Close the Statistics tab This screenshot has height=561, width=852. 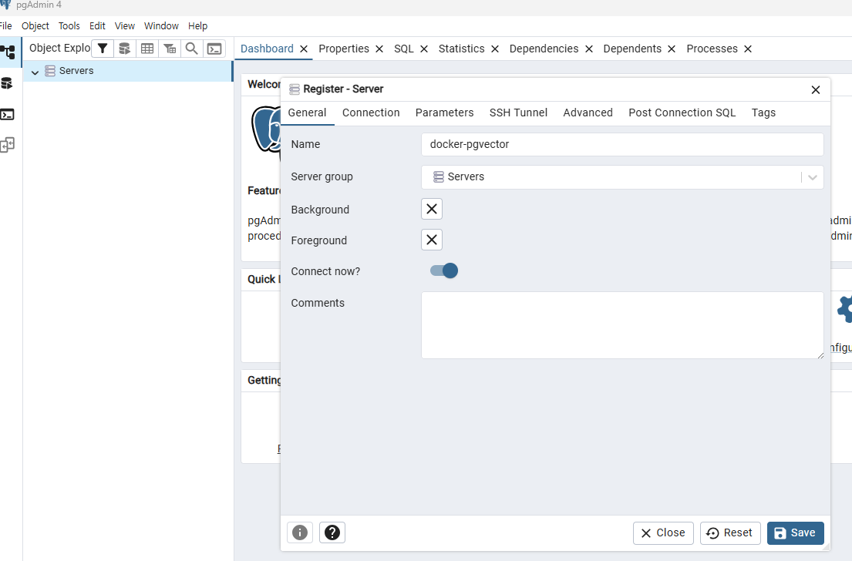tap(494, 49)
